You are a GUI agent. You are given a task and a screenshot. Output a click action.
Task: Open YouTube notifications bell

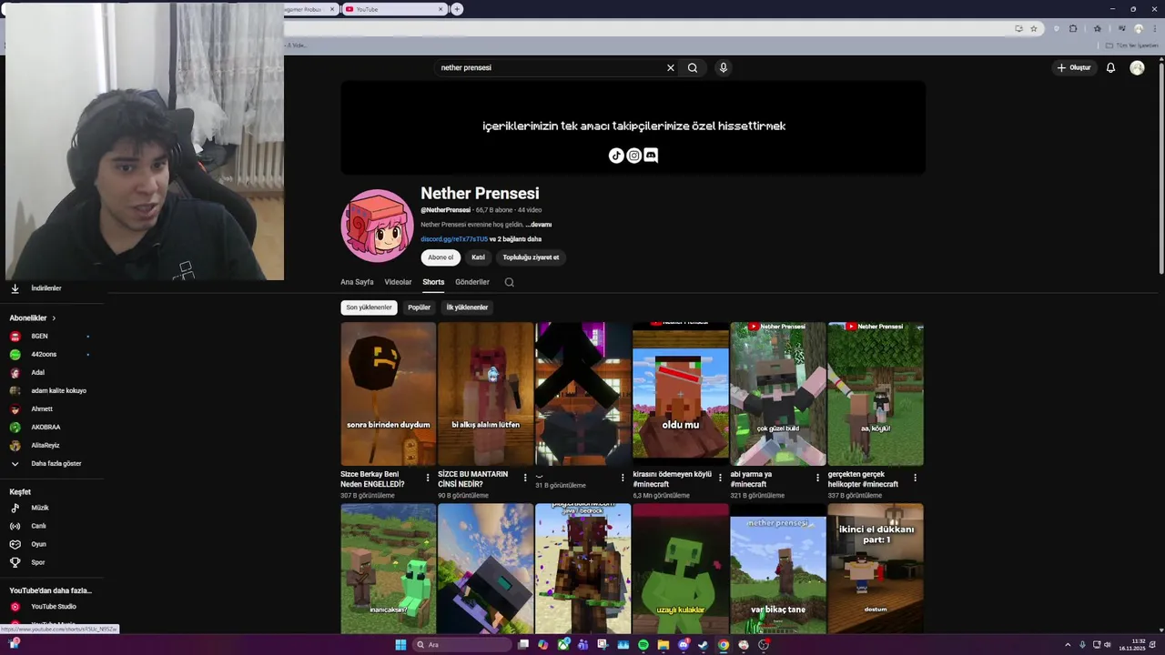coord(1110,67)
